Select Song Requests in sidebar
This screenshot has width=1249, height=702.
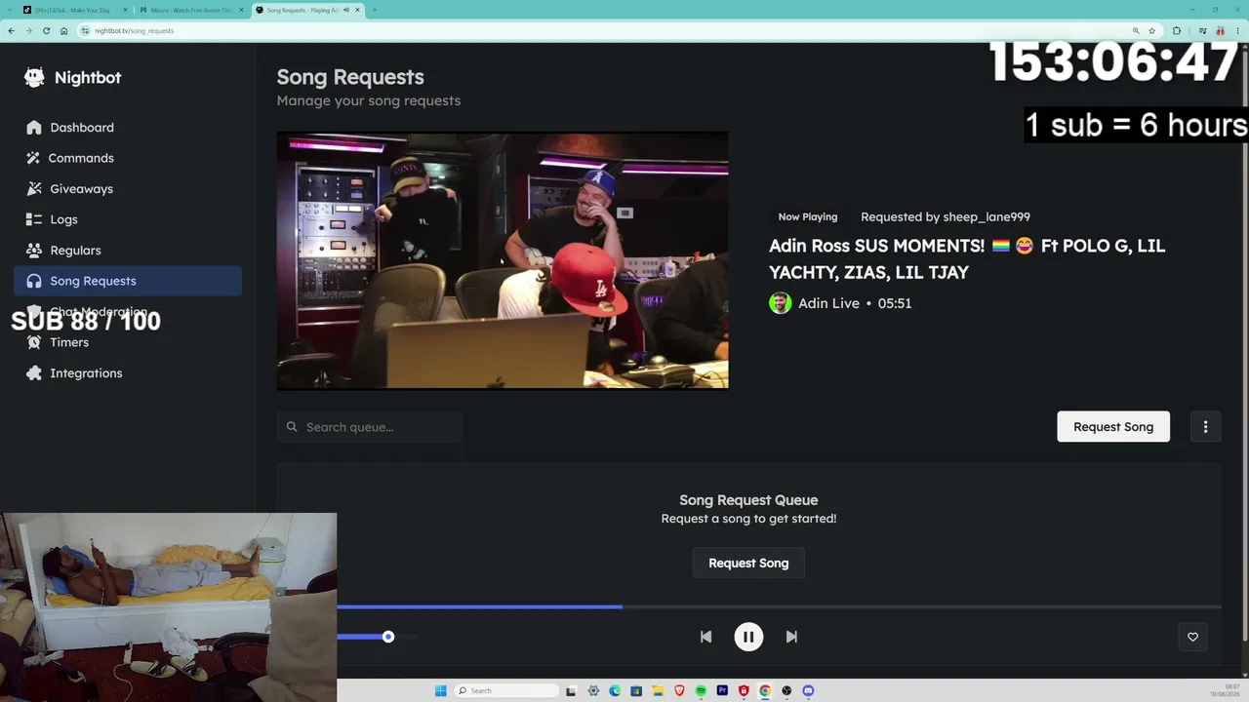[128, 281]
